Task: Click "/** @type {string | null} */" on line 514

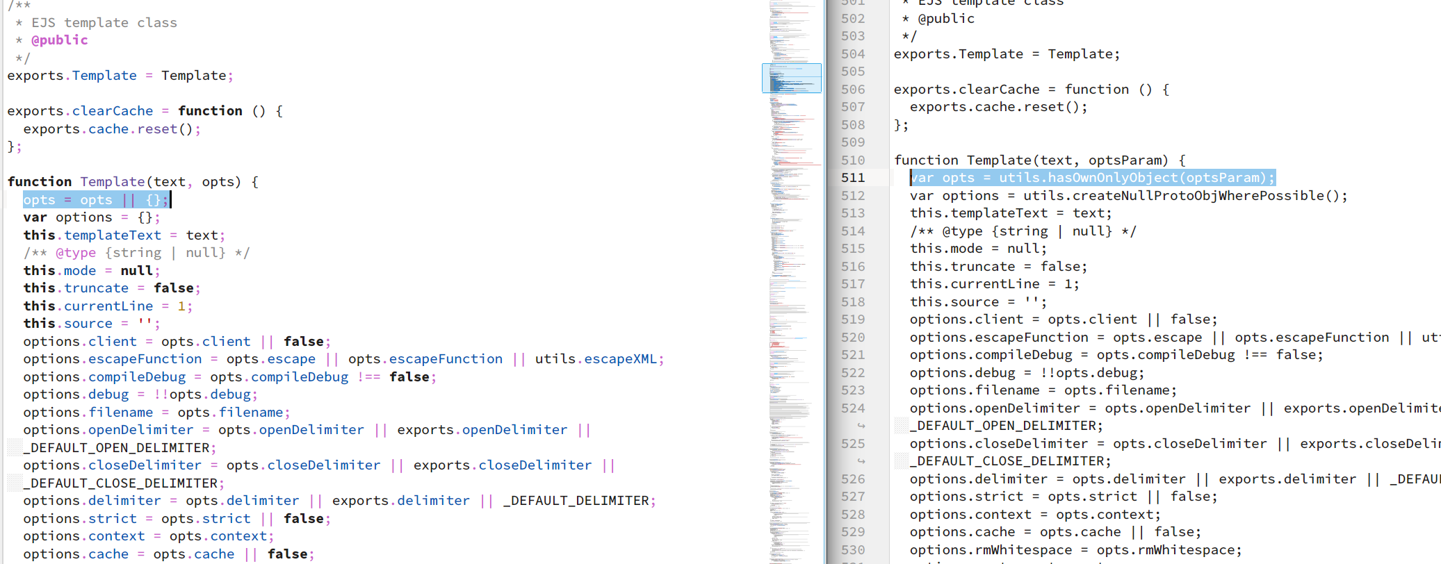Action: [x=1023, y=231]
